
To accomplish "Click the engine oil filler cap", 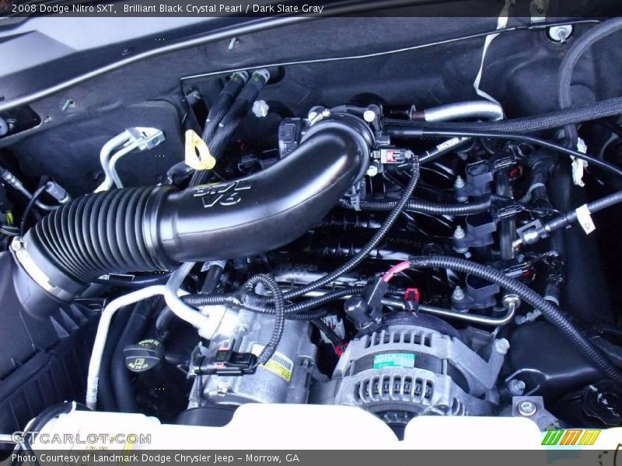I will pos(144,356).
